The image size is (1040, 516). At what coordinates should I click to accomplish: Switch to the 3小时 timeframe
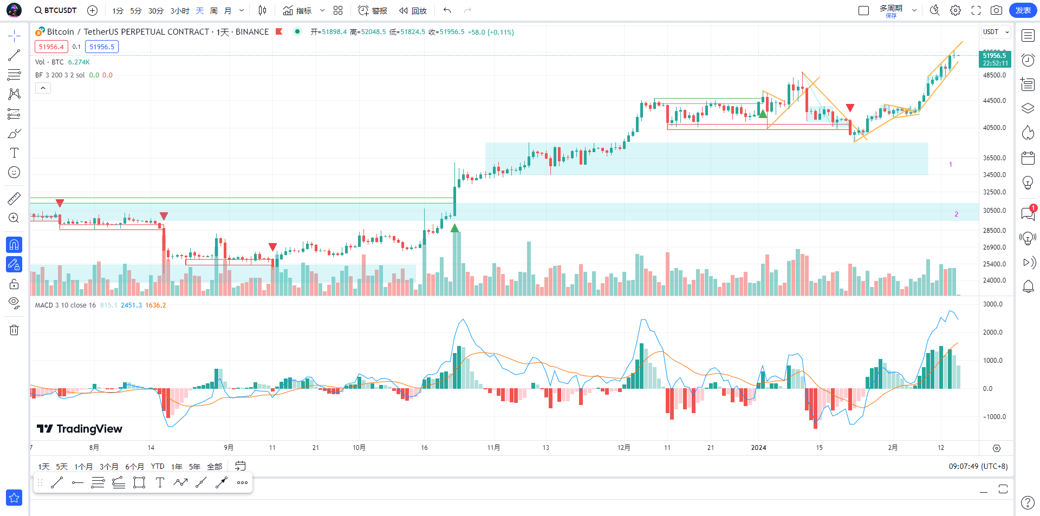pyautogui.click(x=180, y=11)
